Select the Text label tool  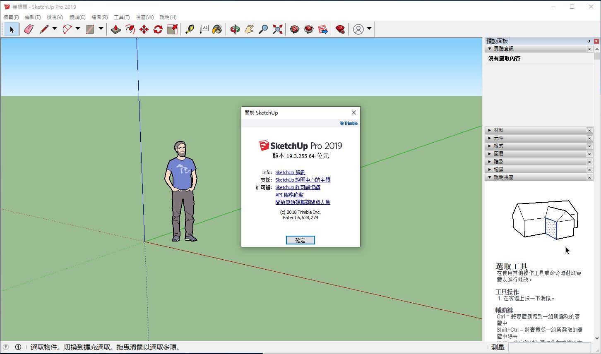pyautogui.click(x=204, y=29)
